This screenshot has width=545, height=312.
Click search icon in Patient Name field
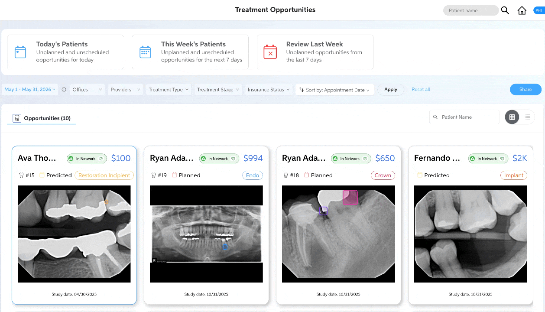435,117
